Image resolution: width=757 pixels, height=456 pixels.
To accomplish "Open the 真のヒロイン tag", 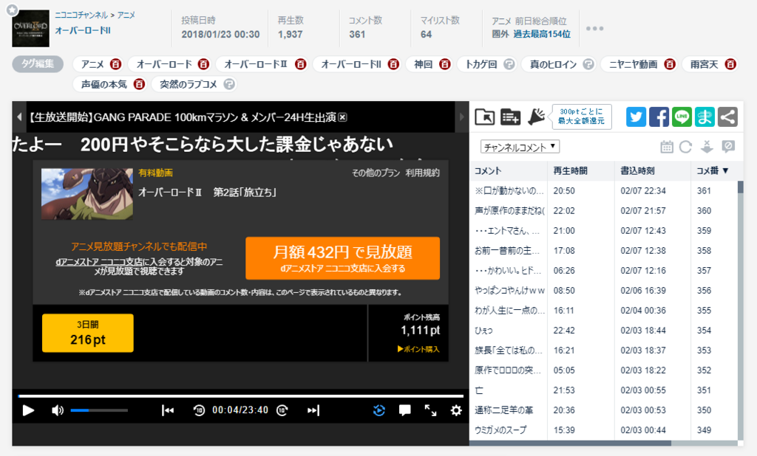I will [x=553, y=64].
